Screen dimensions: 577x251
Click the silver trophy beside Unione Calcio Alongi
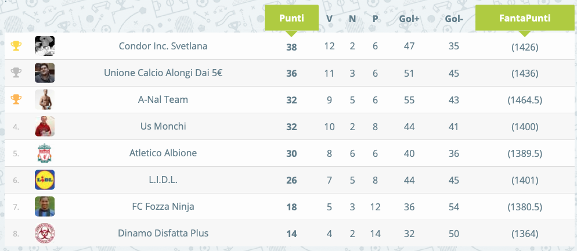click(x=16, y=73)
